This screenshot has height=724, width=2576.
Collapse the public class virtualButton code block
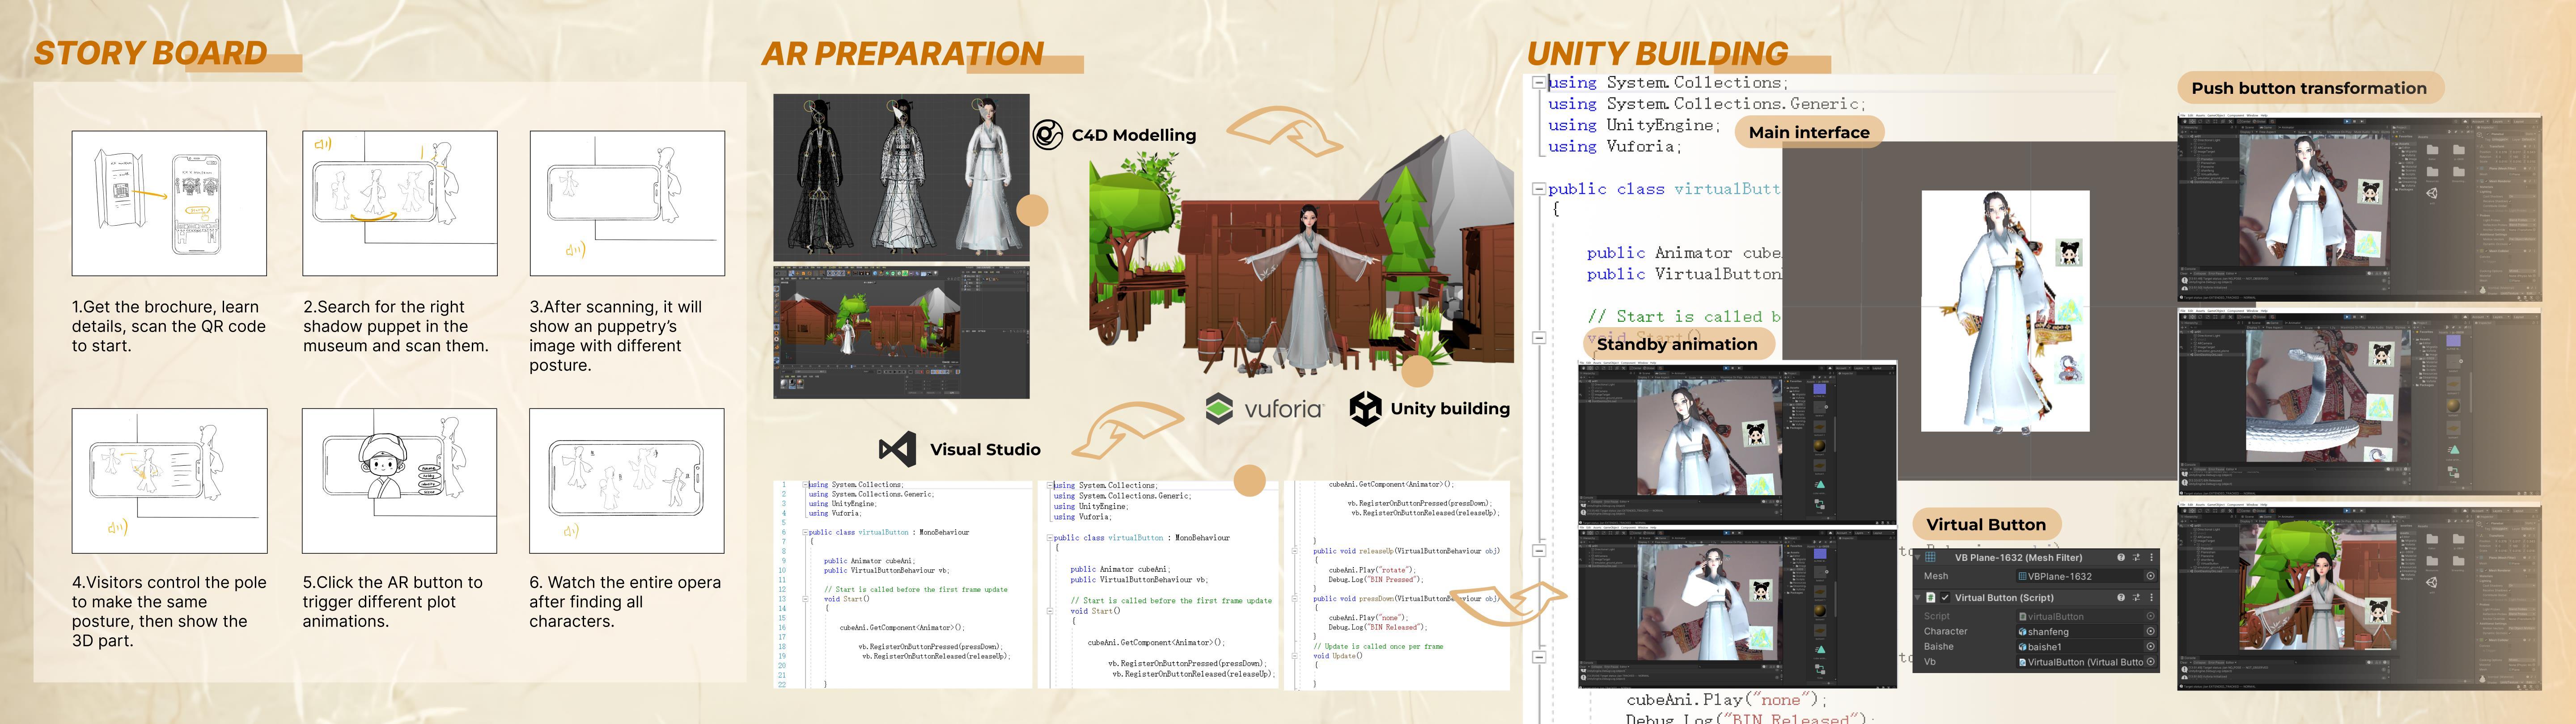[x=1539, y=188]
